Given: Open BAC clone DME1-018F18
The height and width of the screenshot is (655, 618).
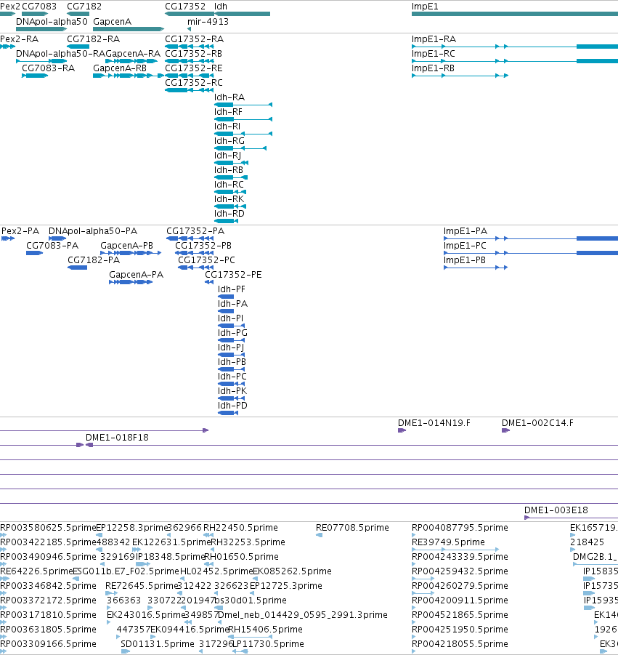Looking at the screenshot, I should 117,438.
